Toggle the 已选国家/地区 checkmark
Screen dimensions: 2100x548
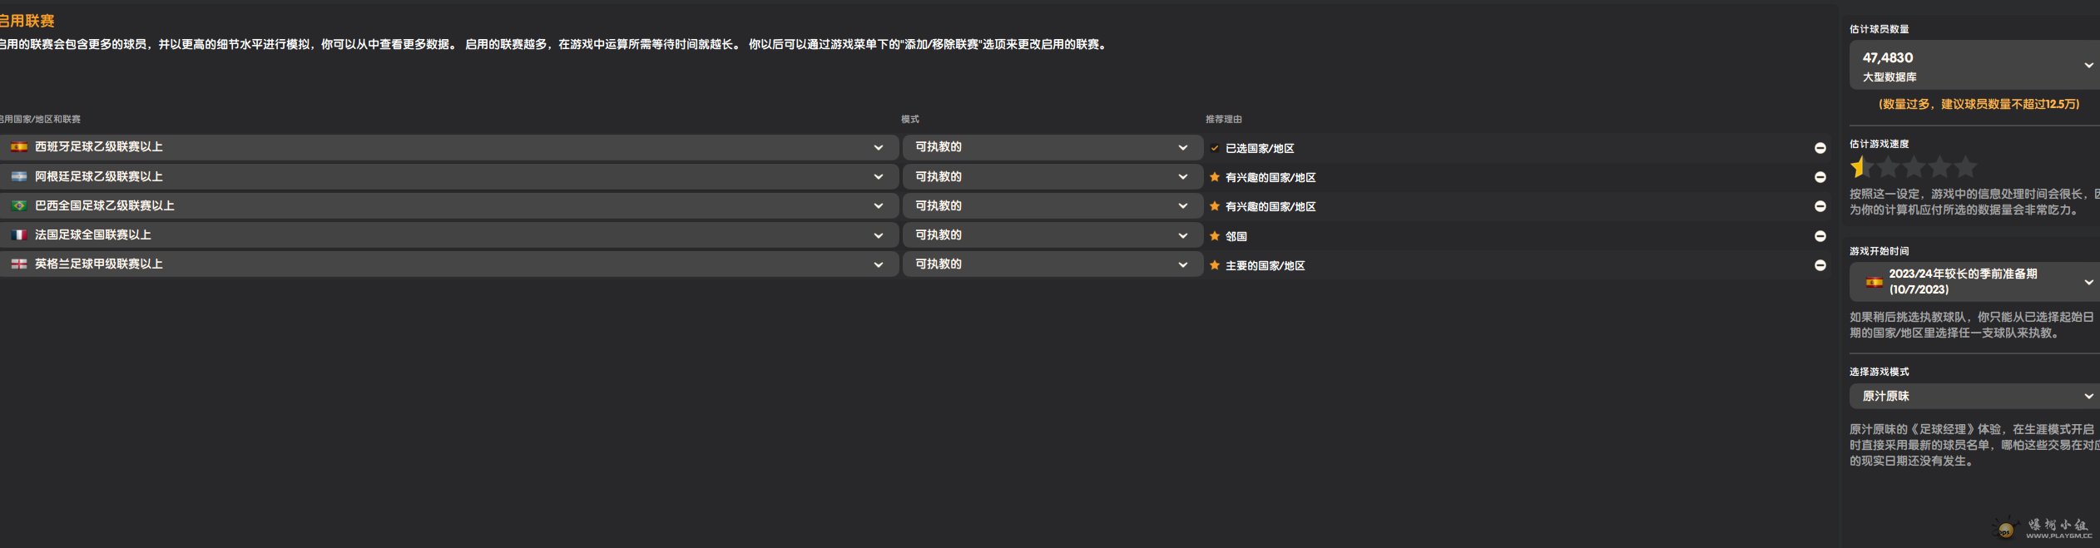[1215, 148]
